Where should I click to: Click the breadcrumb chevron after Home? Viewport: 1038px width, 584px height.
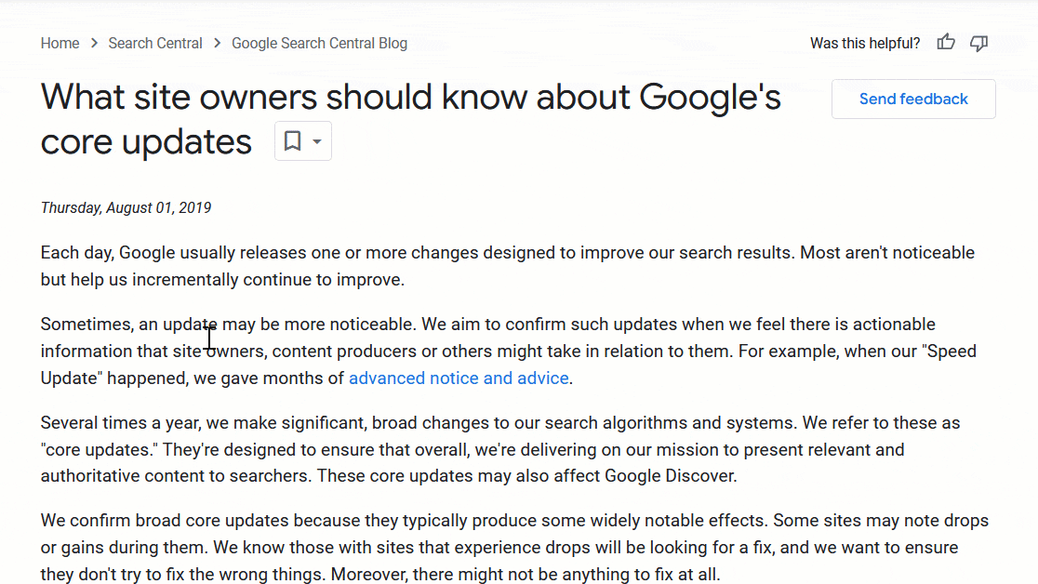pyautogui.click(x=94, y=43)
